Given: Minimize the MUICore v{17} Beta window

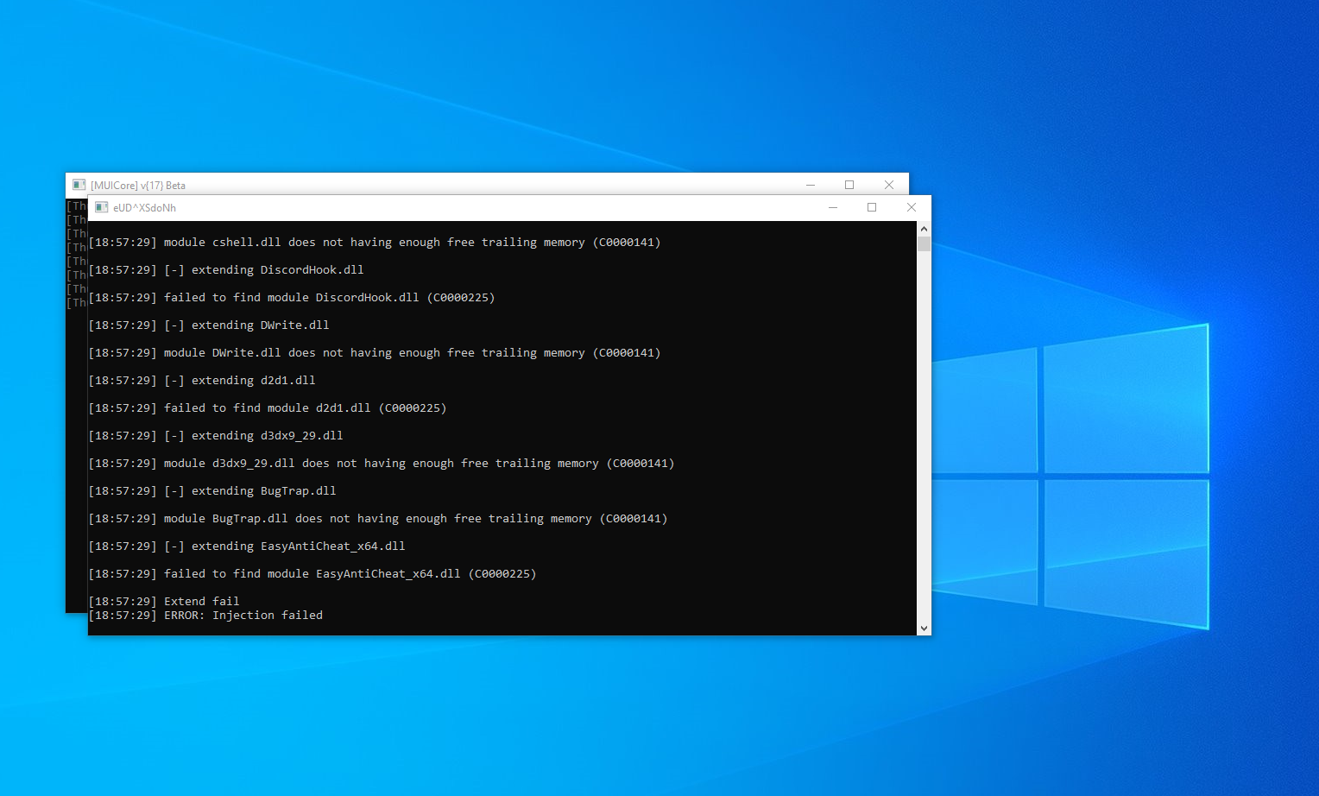Looking at the screenshot, I should tap(811, 185).
